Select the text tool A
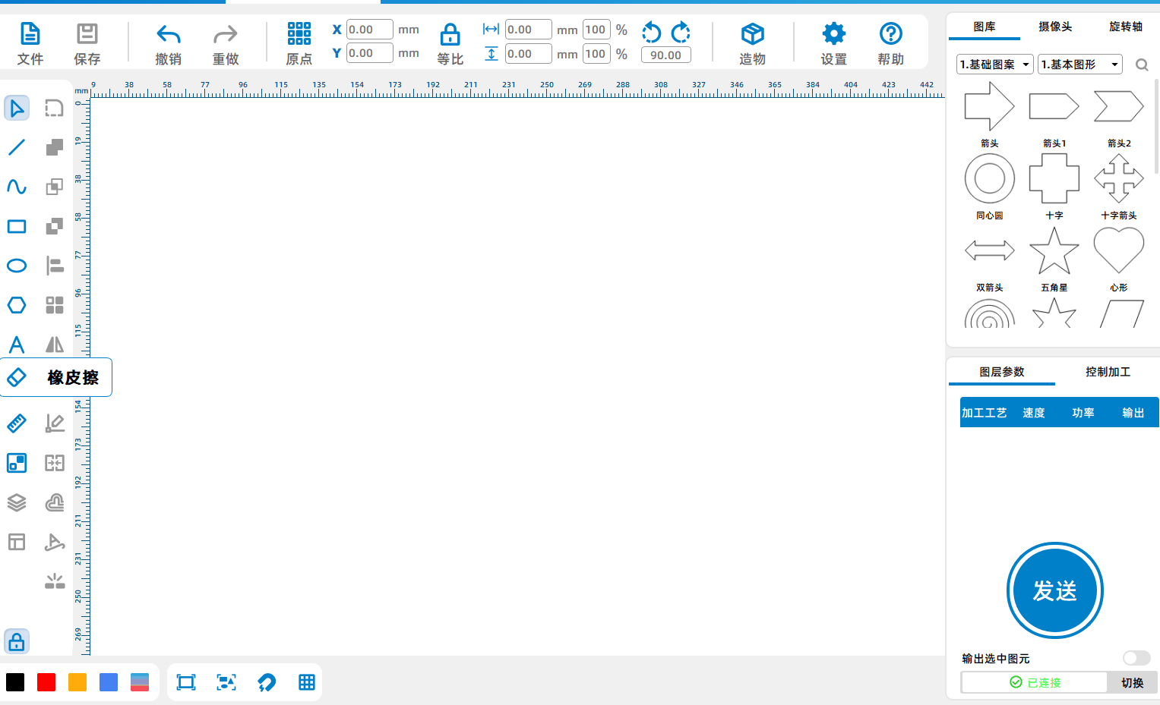The width and height of the screenshot is (1160, 705). point(17,345)
